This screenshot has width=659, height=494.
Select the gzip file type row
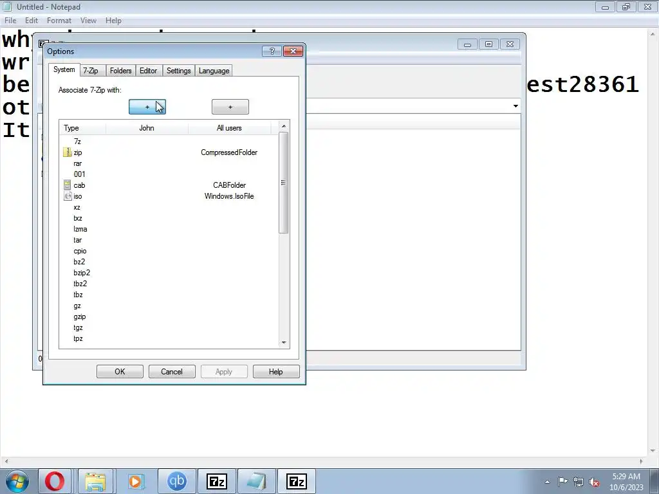(169, 316)
